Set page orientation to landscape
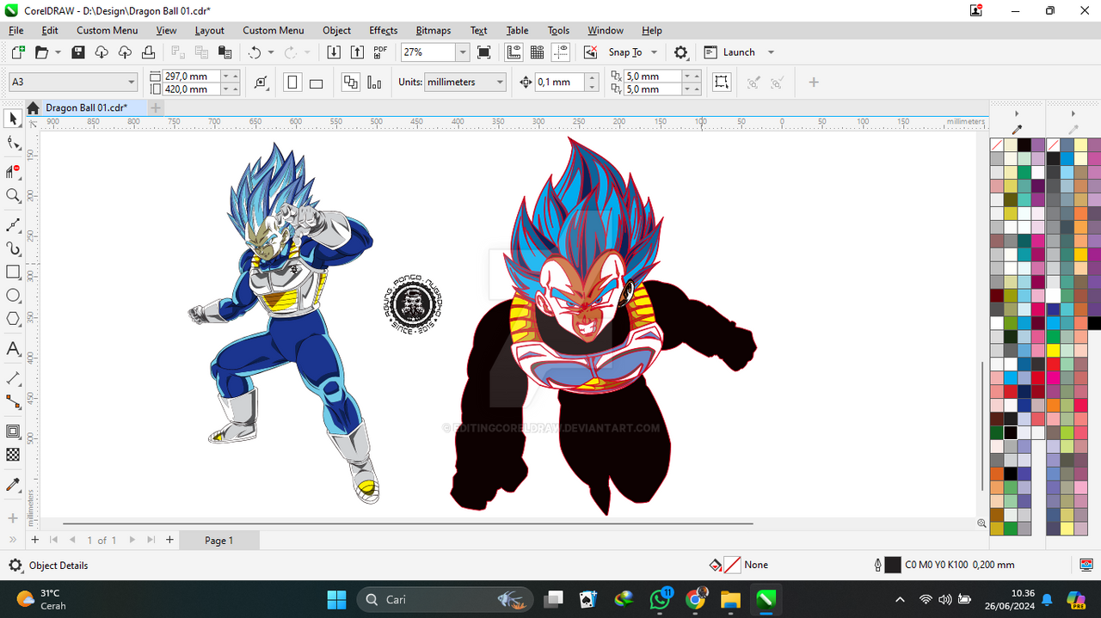Image resolution: width=1101 pixels, height=618 pixels. coord(316,83)
